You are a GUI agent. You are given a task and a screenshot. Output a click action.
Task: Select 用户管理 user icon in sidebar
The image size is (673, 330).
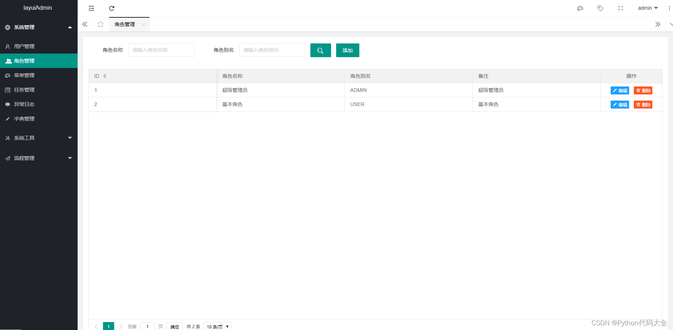point(8,46)
